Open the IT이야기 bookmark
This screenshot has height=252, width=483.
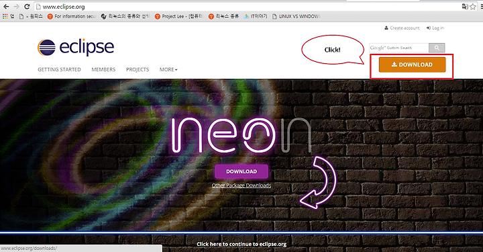[x=256, y=16]
